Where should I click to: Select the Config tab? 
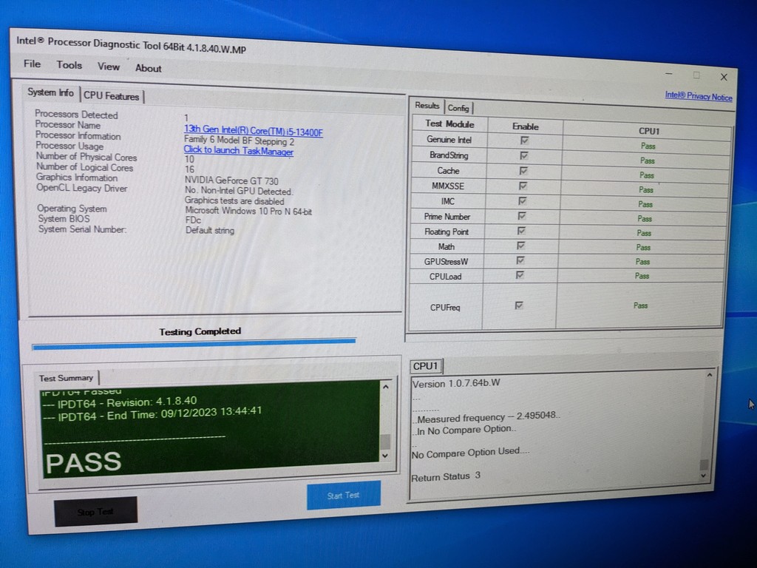click(x=458, y=108)
